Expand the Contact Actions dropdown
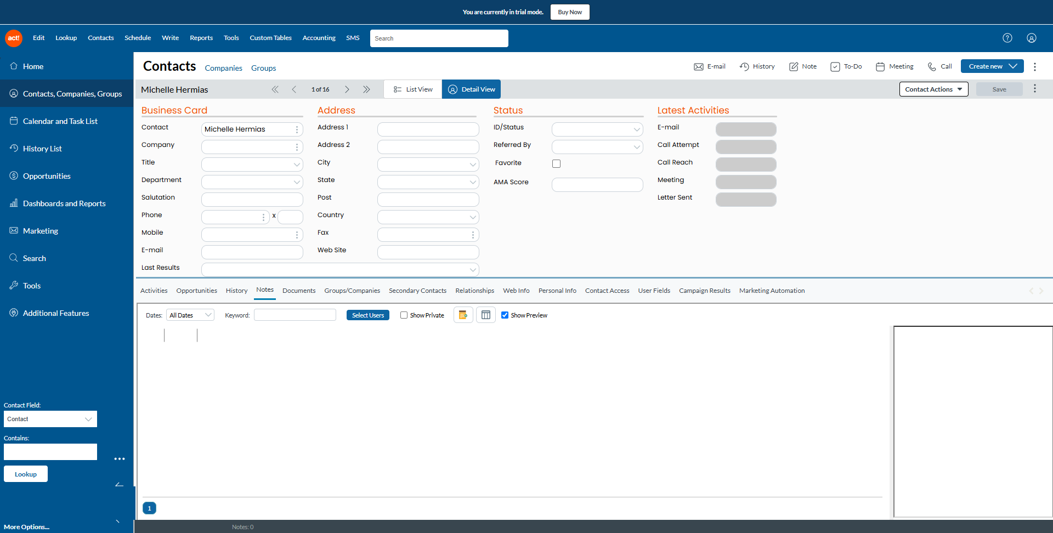Screen dimensions: 1053x533 pos(933,89)
